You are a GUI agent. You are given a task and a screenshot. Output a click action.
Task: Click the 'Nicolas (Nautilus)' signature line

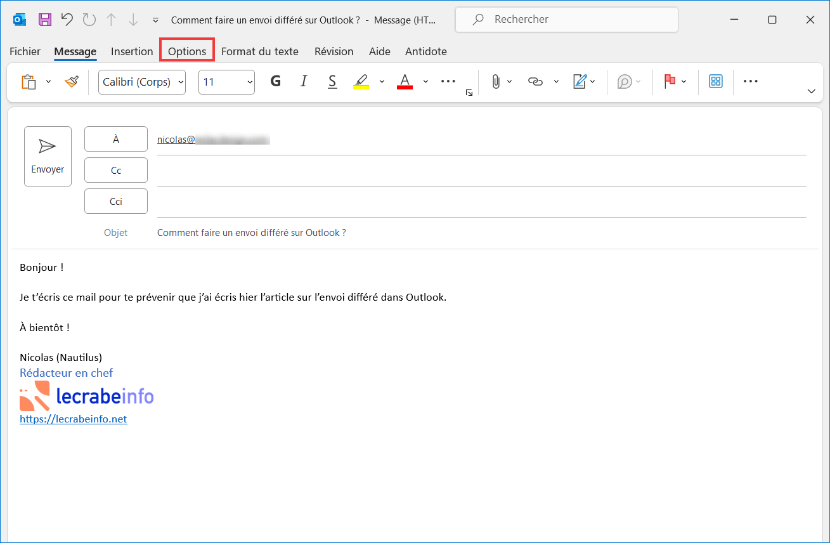coord(61,357)
